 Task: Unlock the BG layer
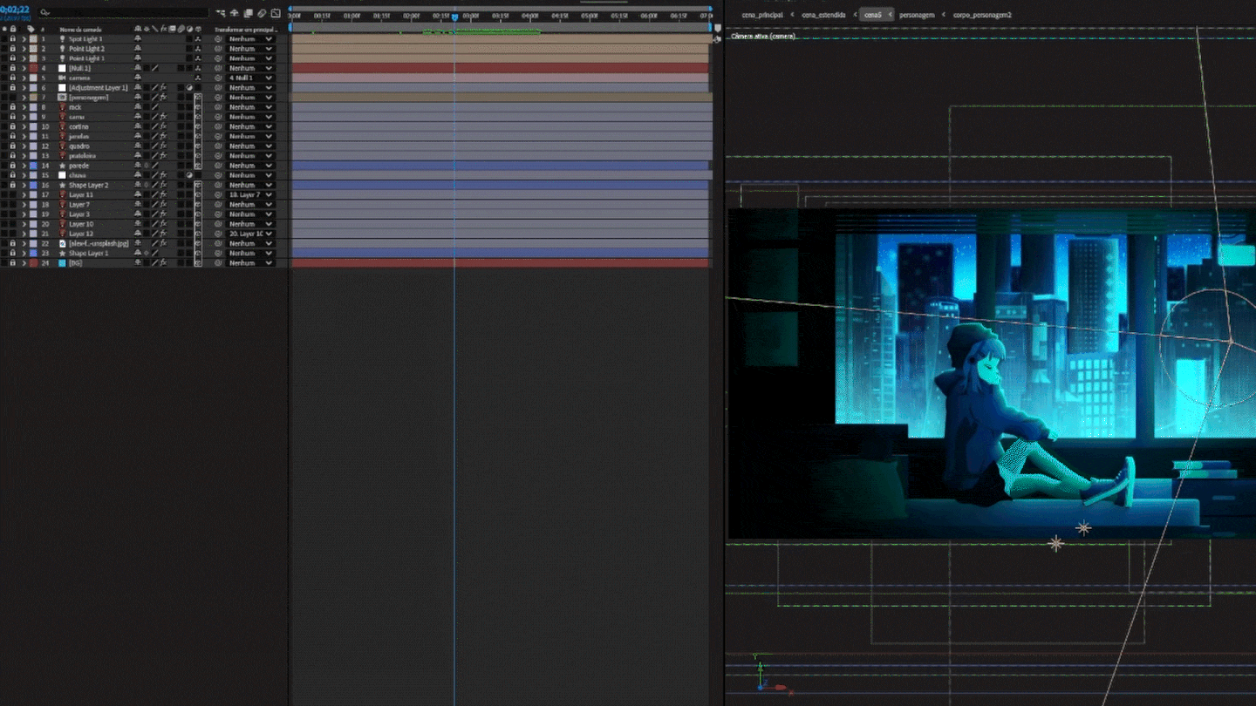pyautogui.click(x=12, y=262)
